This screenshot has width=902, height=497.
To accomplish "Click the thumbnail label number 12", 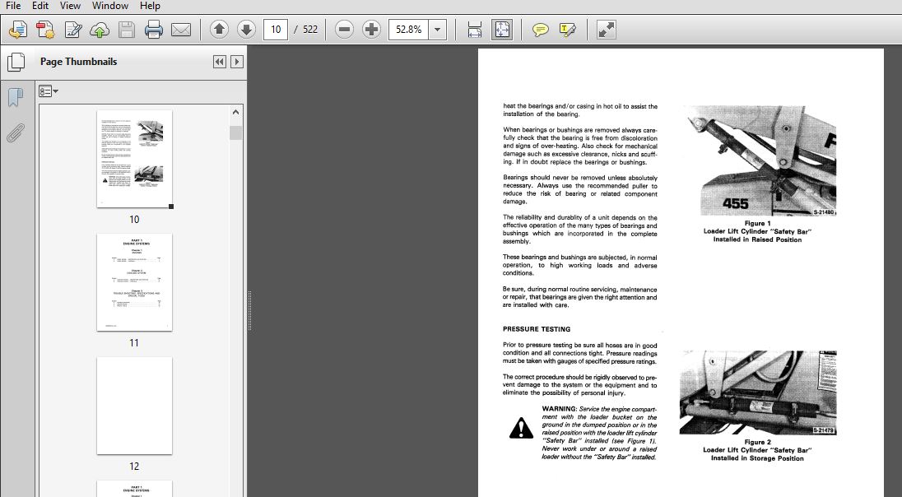I will point(134,467).
